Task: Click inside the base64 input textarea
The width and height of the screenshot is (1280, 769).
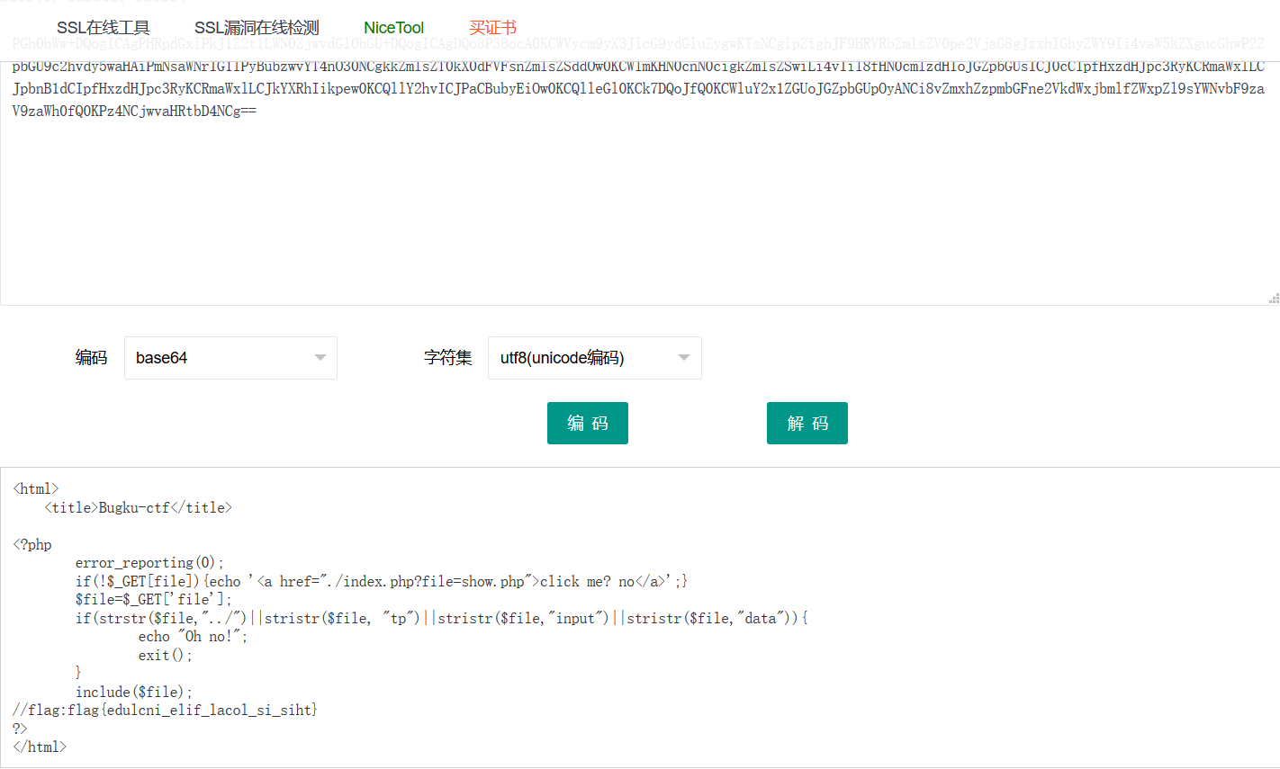Action: coord(639,183)
